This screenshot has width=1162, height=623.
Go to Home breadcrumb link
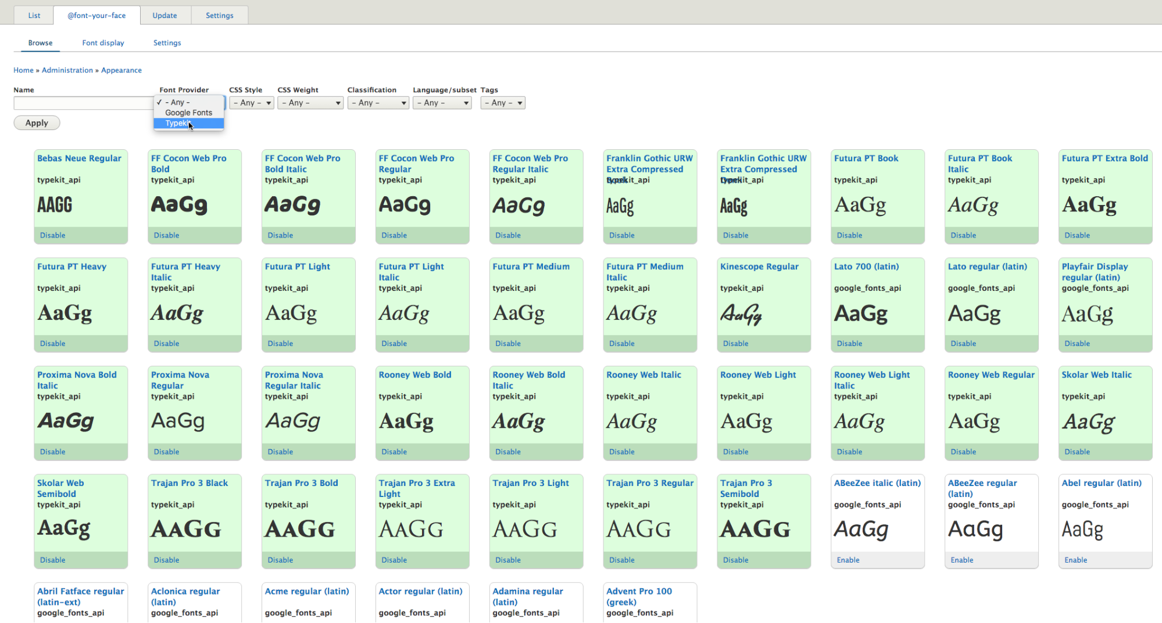(23, 70)
